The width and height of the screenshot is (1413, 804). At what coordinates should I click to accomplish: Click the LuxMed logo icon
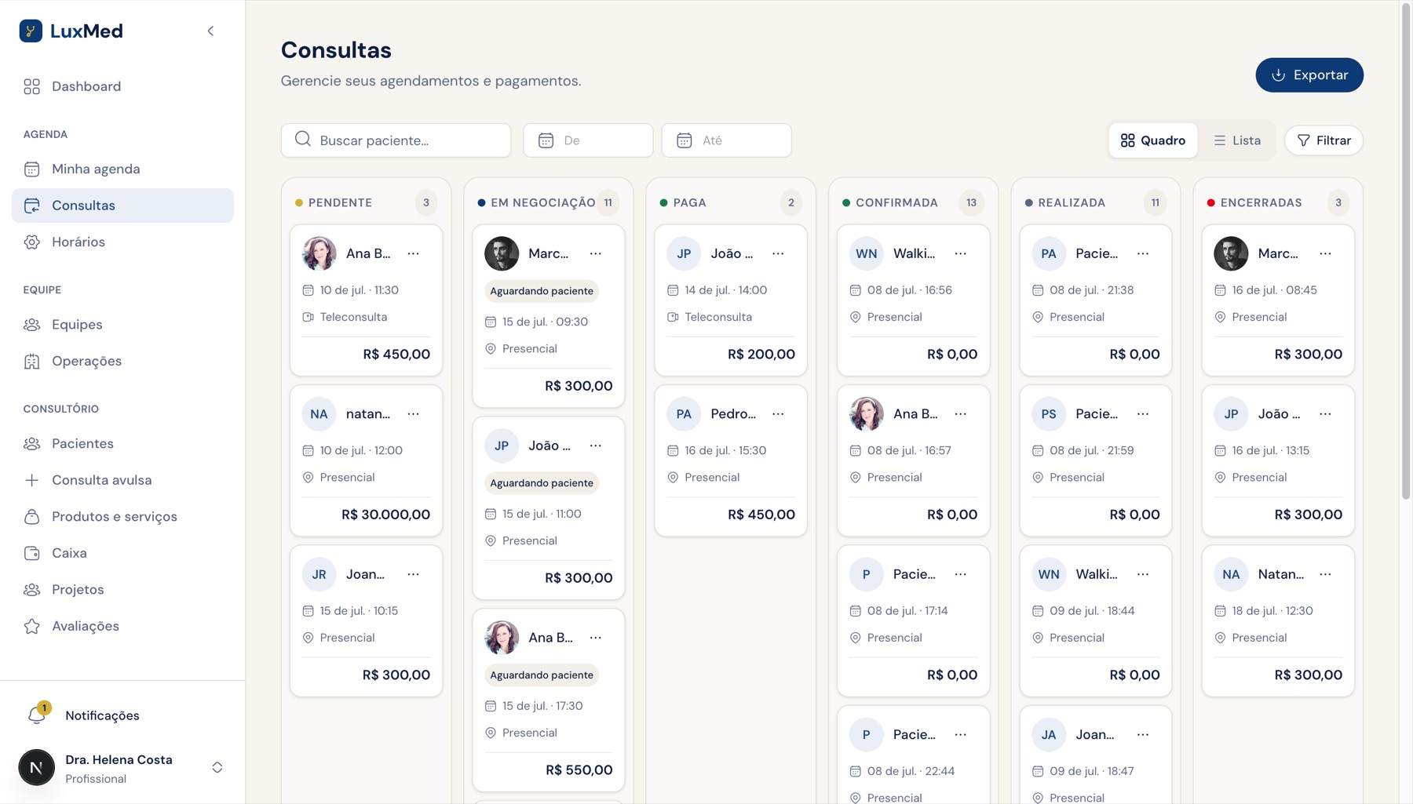click(31, 31)
